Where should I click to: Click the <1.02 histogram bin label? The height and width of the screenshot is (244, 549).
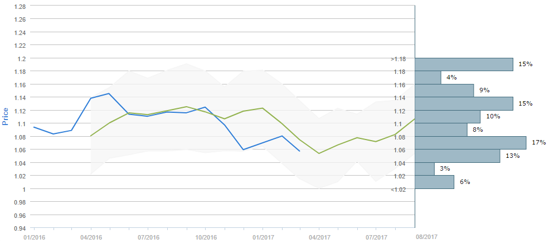click(398, 190)
